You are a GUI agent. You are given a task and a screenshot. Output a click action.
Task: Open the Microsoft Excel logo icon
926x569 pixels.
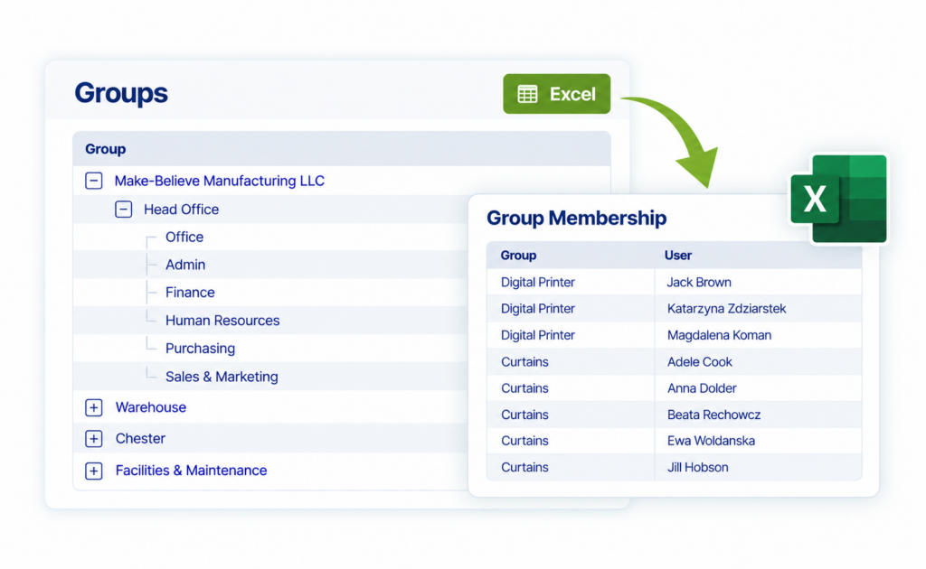[839, 199]
